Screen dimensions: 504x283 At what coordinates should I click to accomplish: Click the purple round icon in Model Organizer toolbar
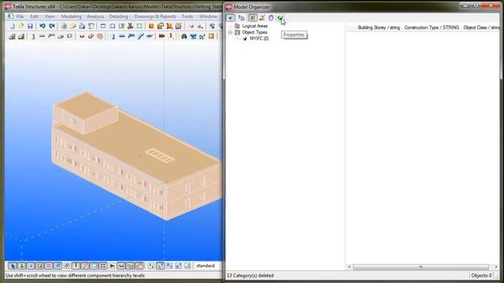pyautogui.click(x=271, y=18)
